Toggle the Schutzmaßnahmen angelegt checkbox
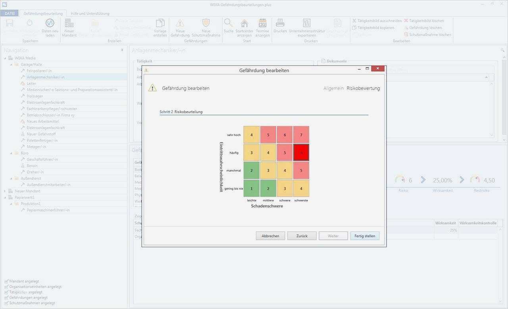The width and height of the screenshot is (508, 309). tap(6, 303)
